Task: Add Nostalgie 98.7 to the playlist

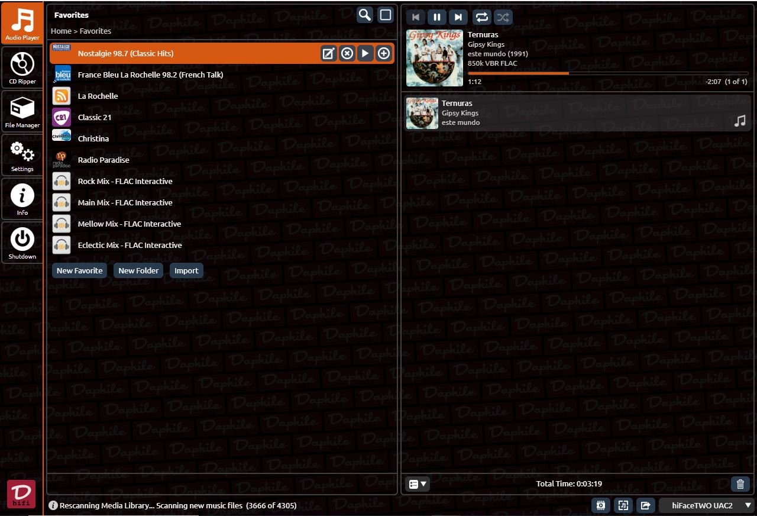Action: (x=384, y=53)
